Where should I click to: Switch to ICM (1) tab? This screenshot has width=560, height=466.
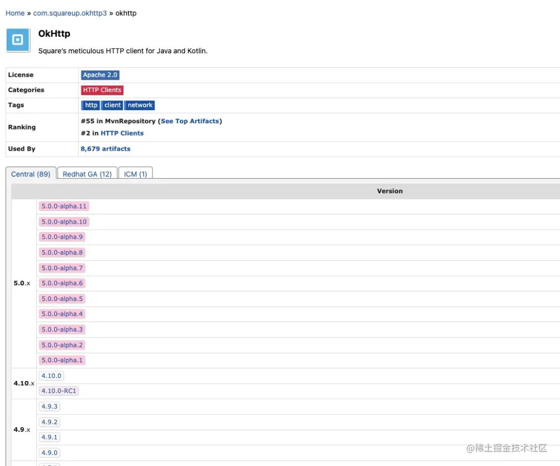click(135, 173)
